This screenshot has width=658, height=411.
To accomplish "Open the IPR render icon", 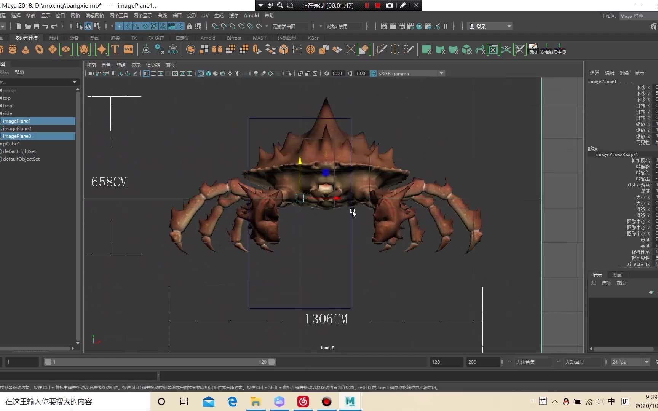I will click(x=402, y=26).
